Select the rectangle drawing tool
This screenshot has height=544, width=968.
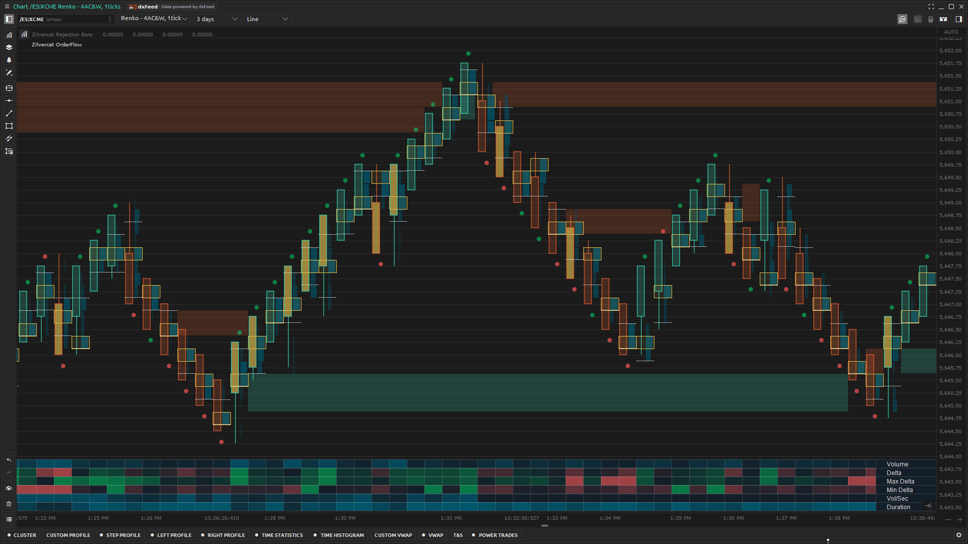point(9,126)
